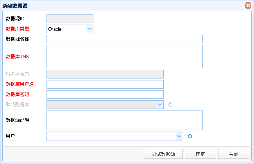
Task: Click inside the 数据库TNS text area
Action: pyautogui.click(x=125, y=57)
